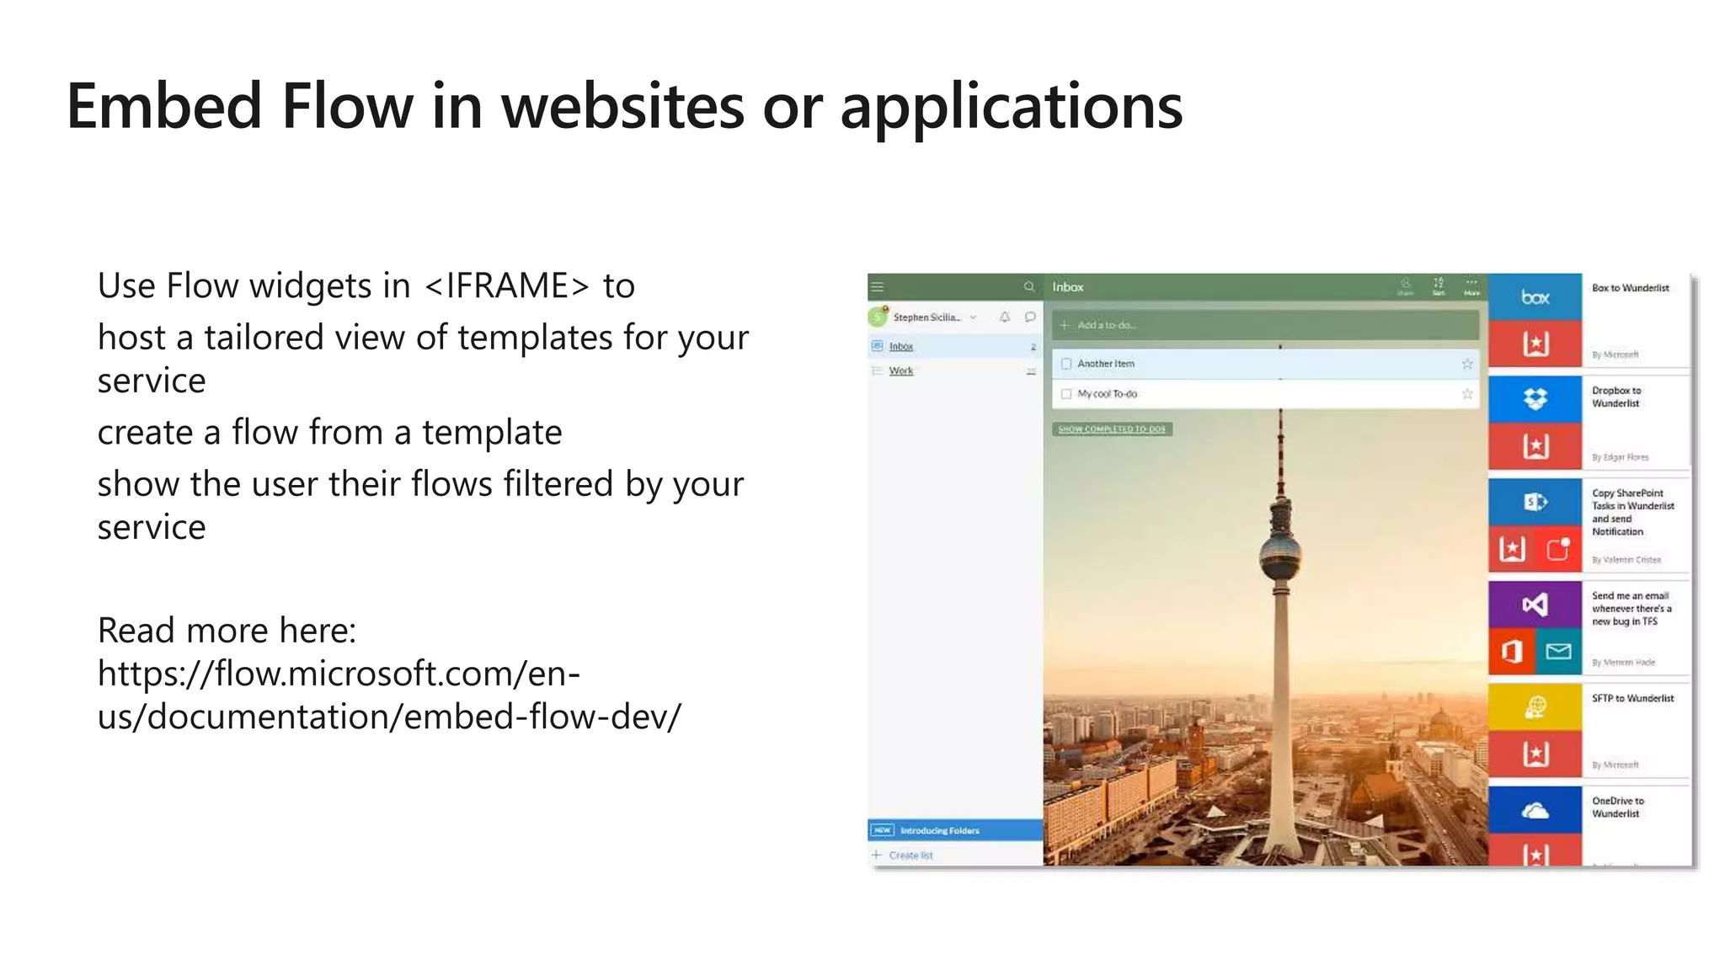Open the notifications bell icon
The width and height of the screenshot is (1725, 970).
tap(1005, 317)
